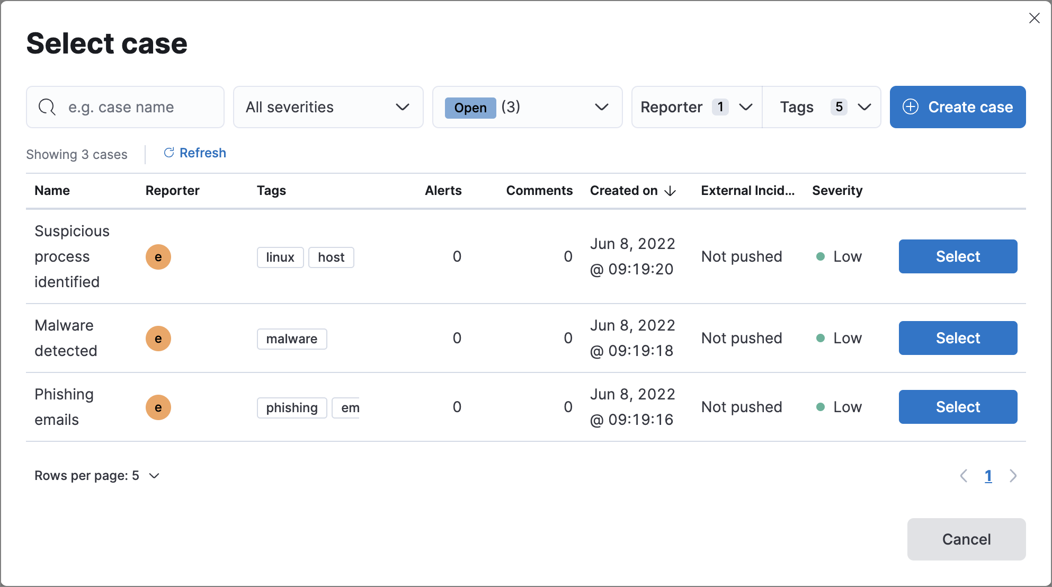Click the Refresh icon to reload cases
Viewport: 1052px width, 587px height.
coord(168,153)
